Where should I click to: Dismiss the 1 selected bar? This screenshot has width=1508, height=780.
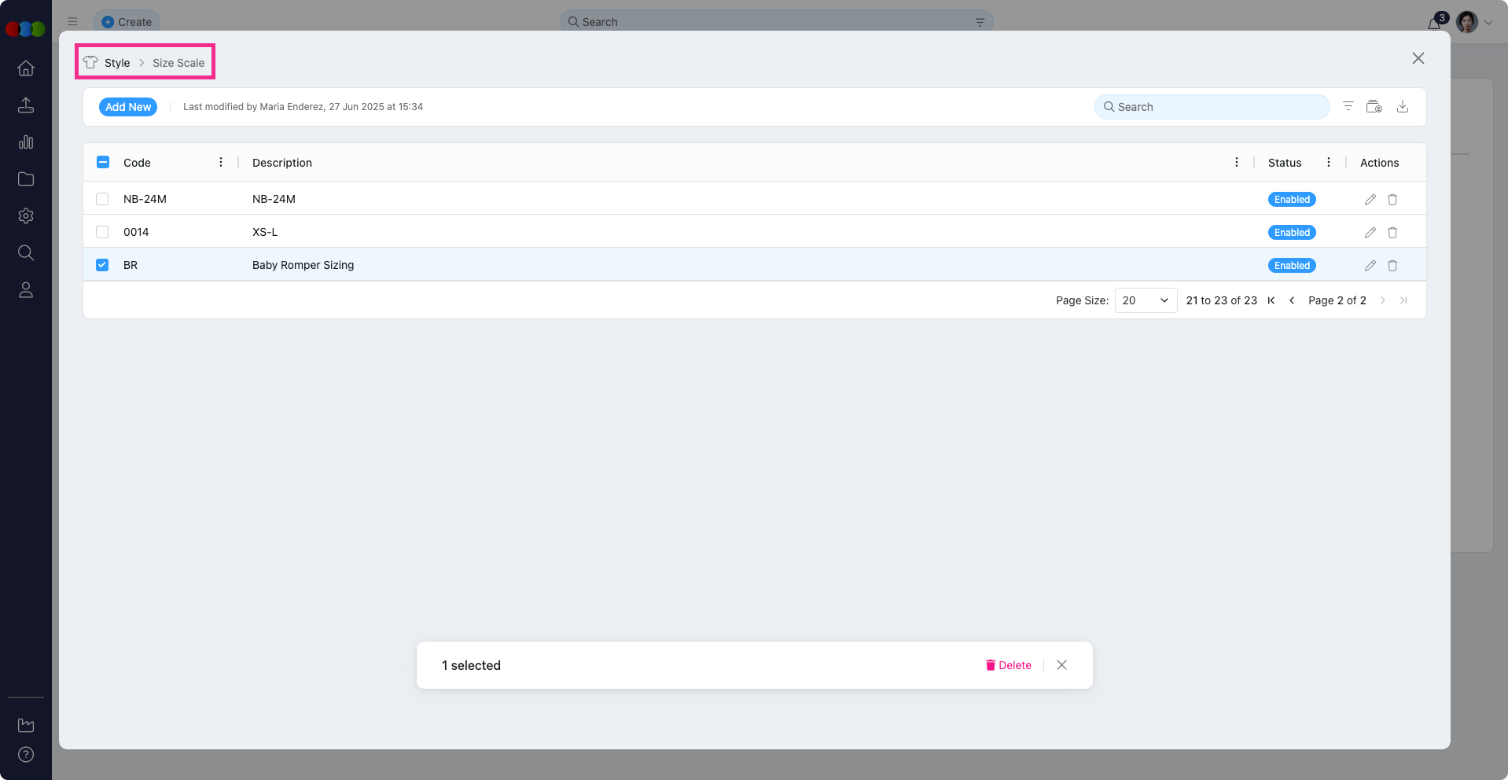tap(1061, 665)
